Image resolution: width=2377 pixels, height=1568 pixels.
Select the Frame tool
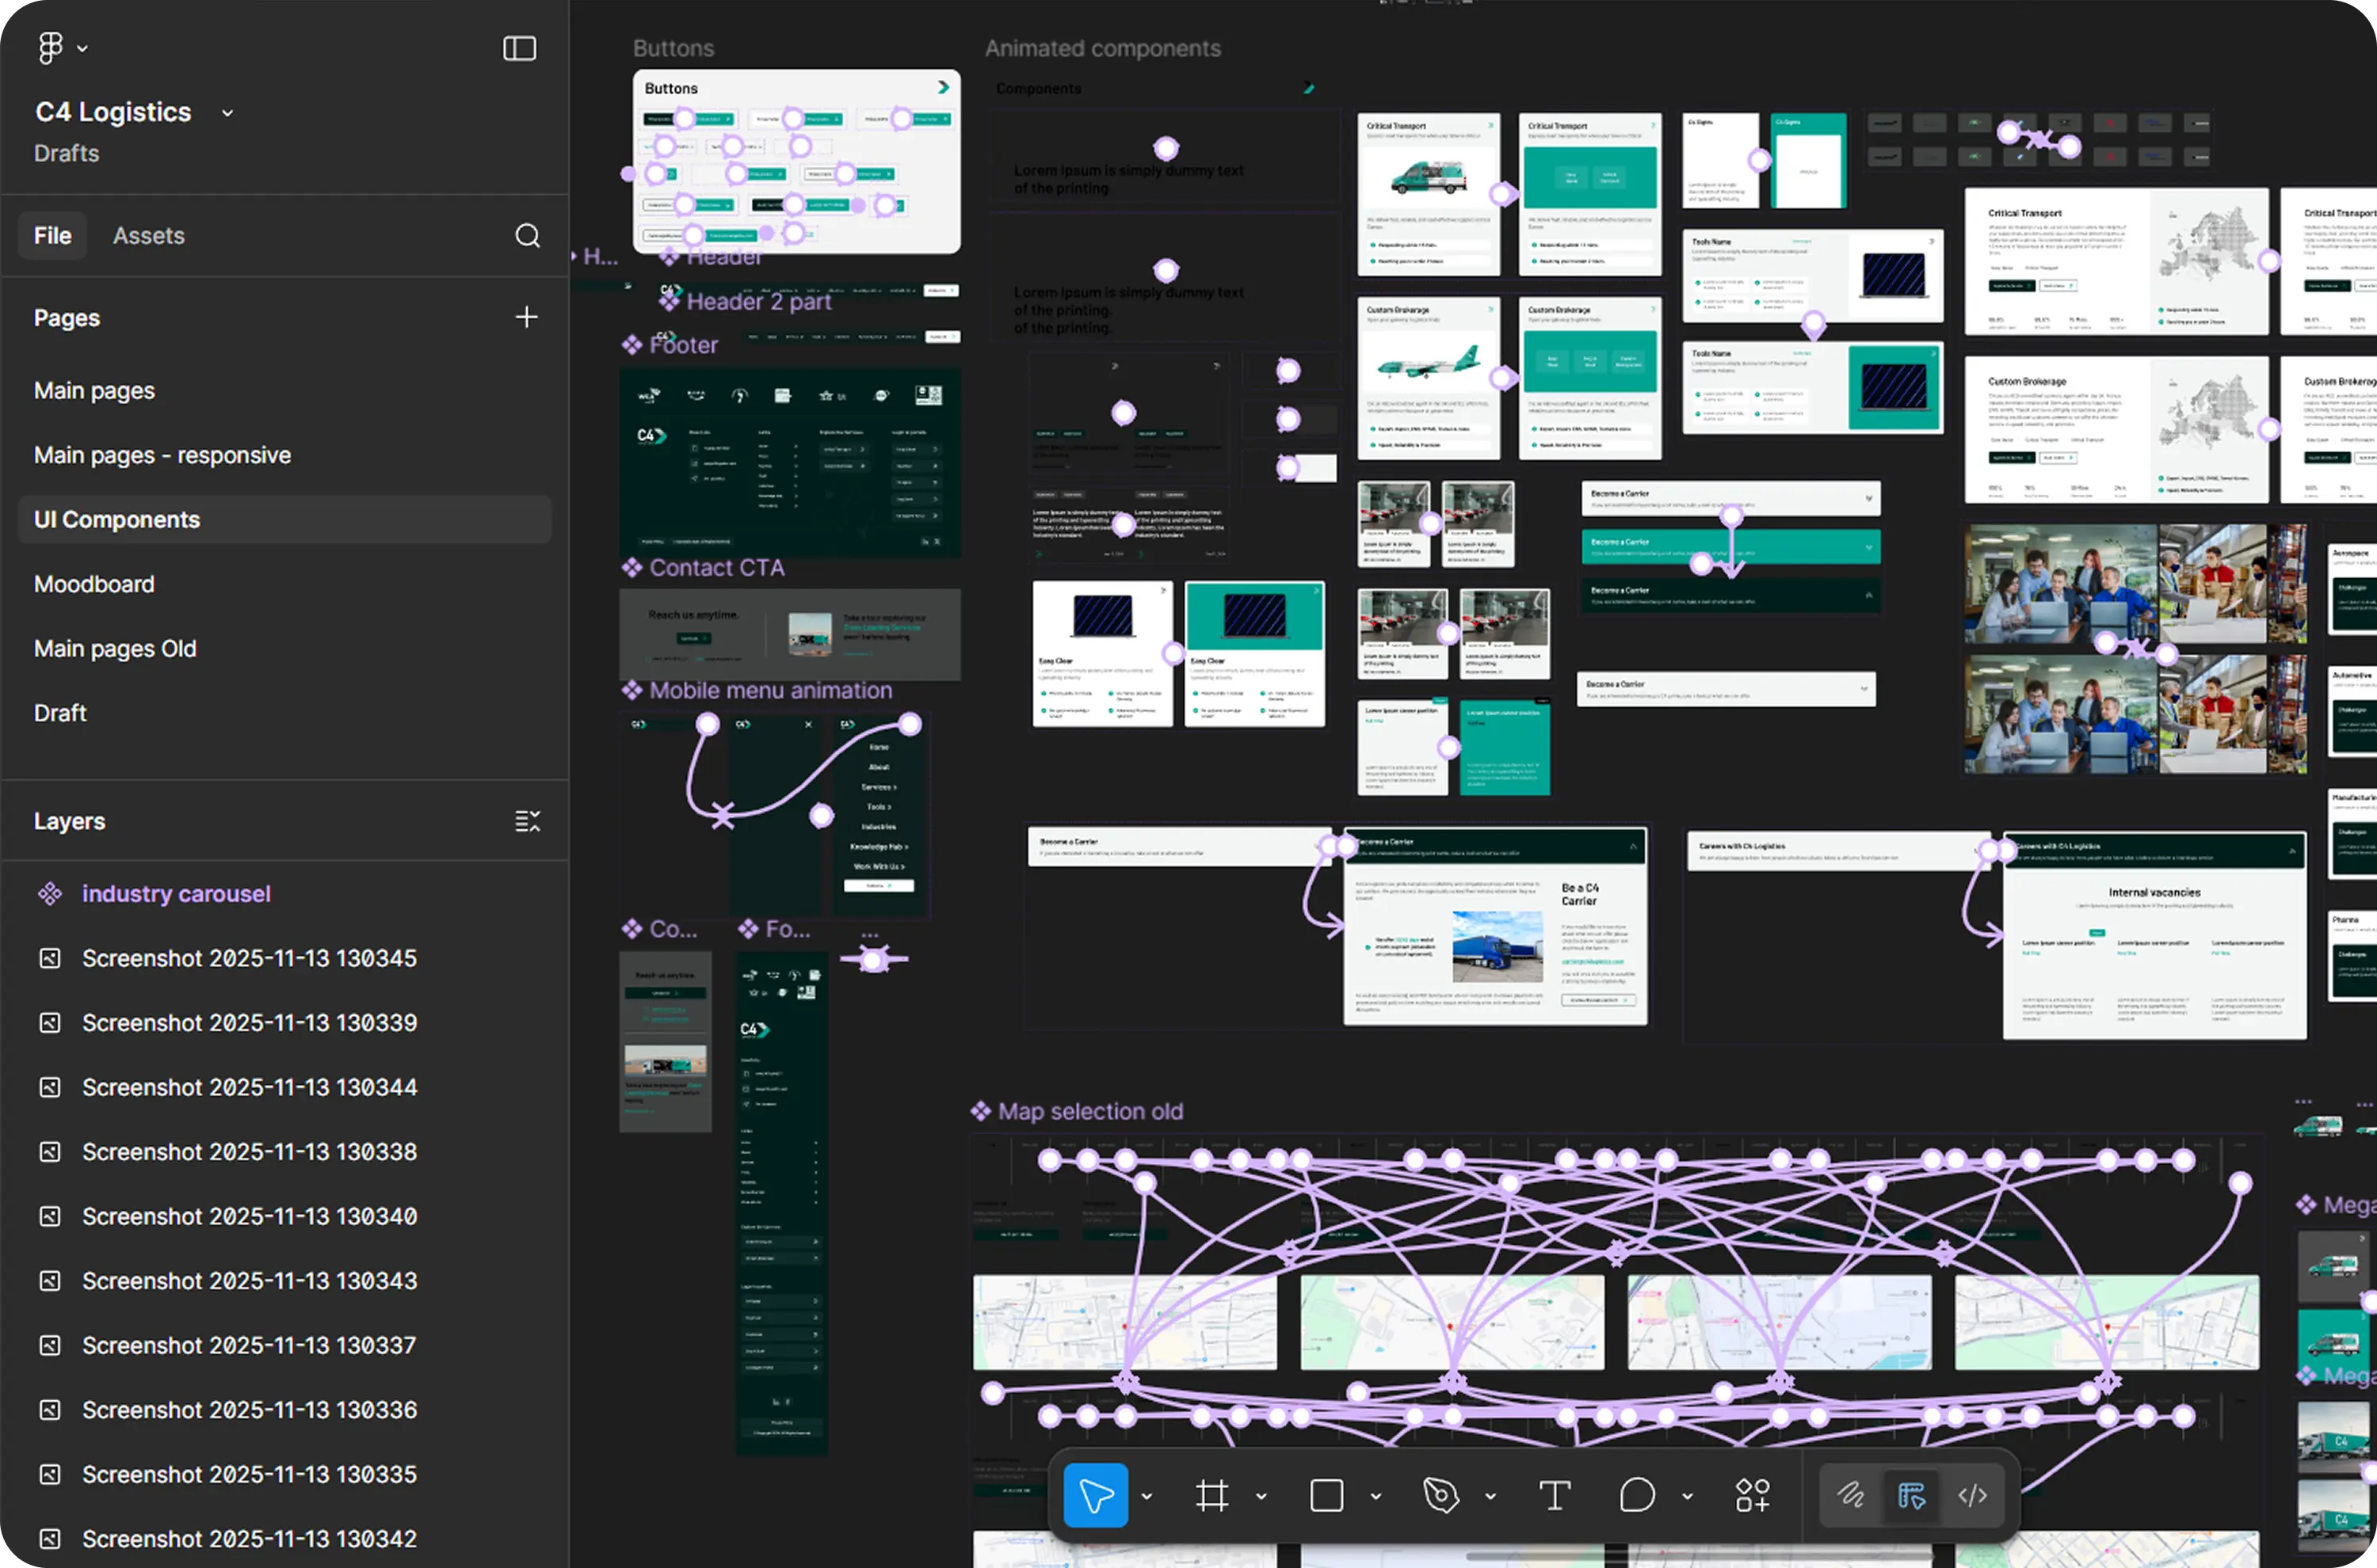click(1211, 1495)
